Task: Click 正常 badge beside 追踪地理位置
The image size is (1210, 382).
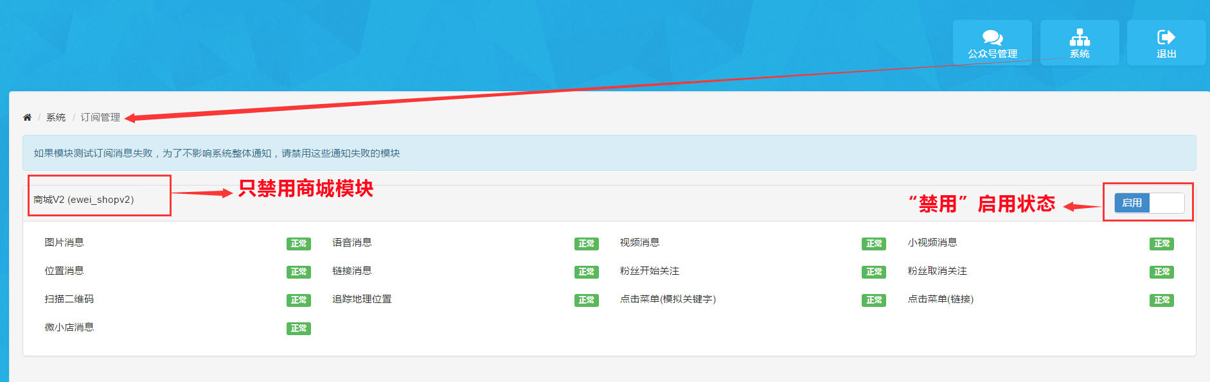Action: coord(586,300)
